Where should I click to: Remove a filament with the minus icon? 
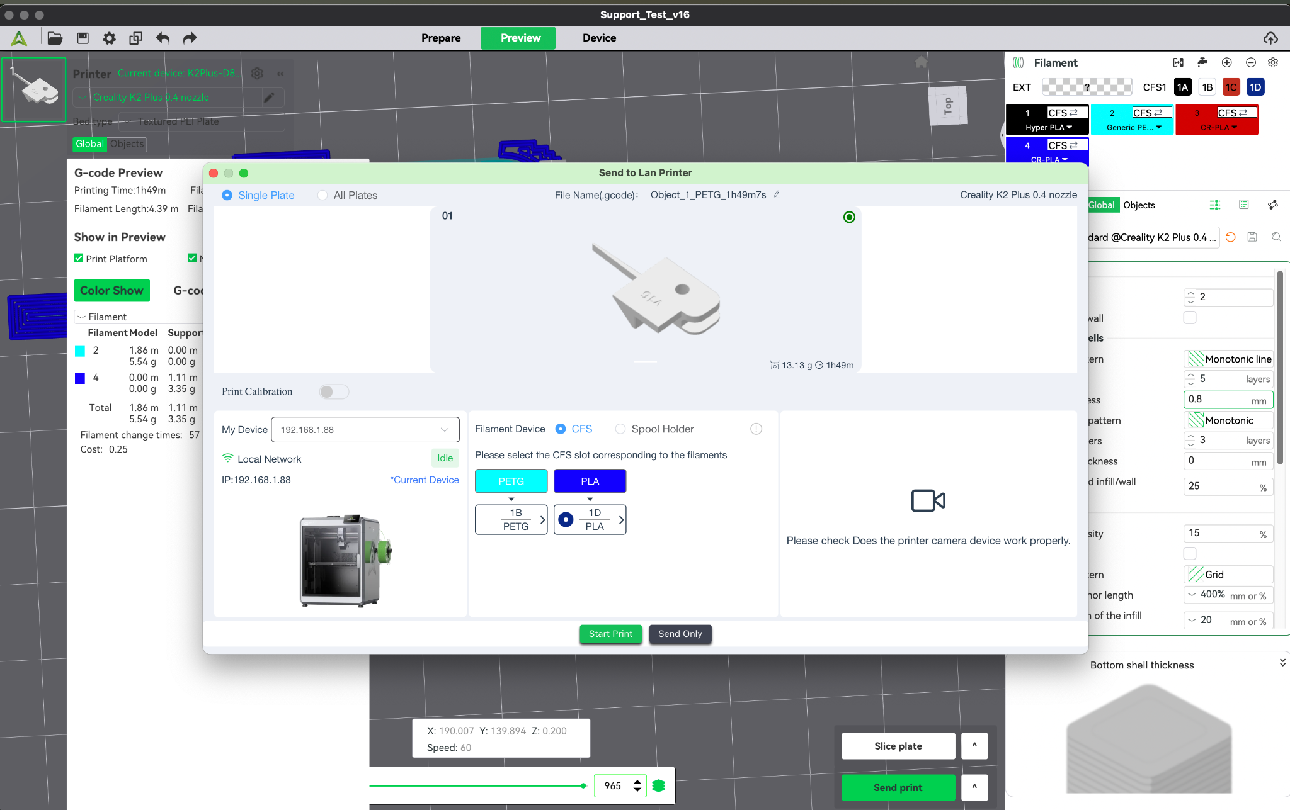pyautogui.click(x=1251, y=62)
